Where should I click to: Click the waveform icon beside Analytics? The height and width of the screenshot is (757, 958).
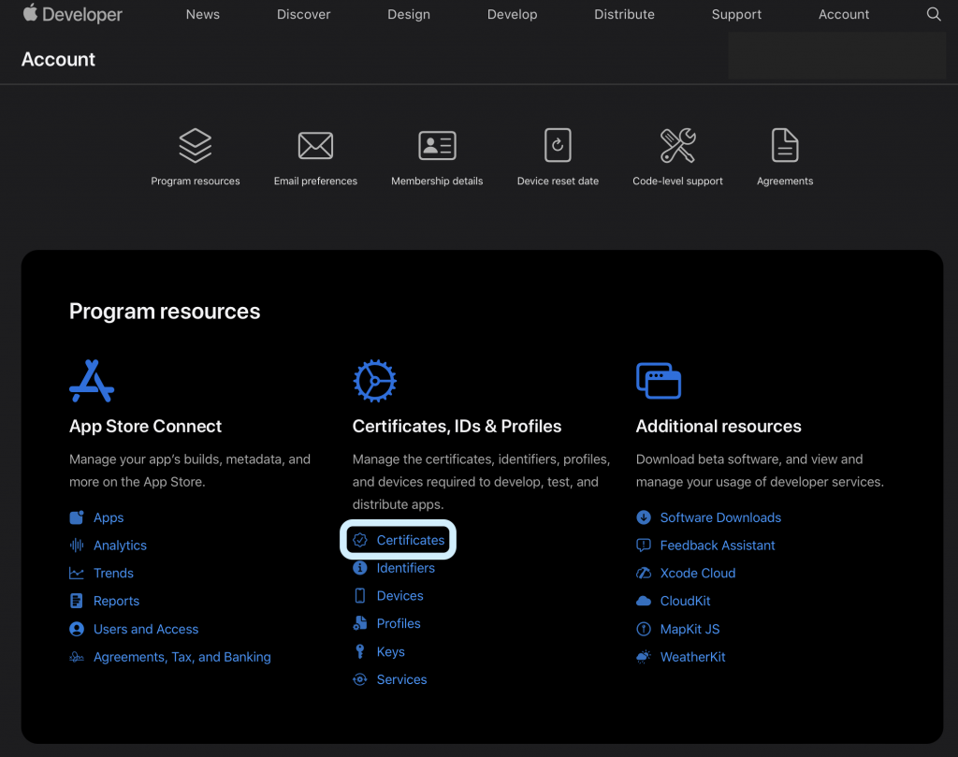pyautogui.click(x=77, y=545)
